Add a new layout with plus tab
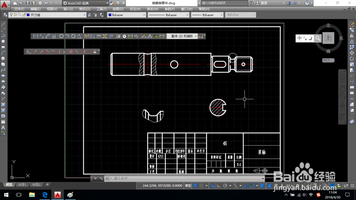 pyautogui.click(x=47, y=185)
